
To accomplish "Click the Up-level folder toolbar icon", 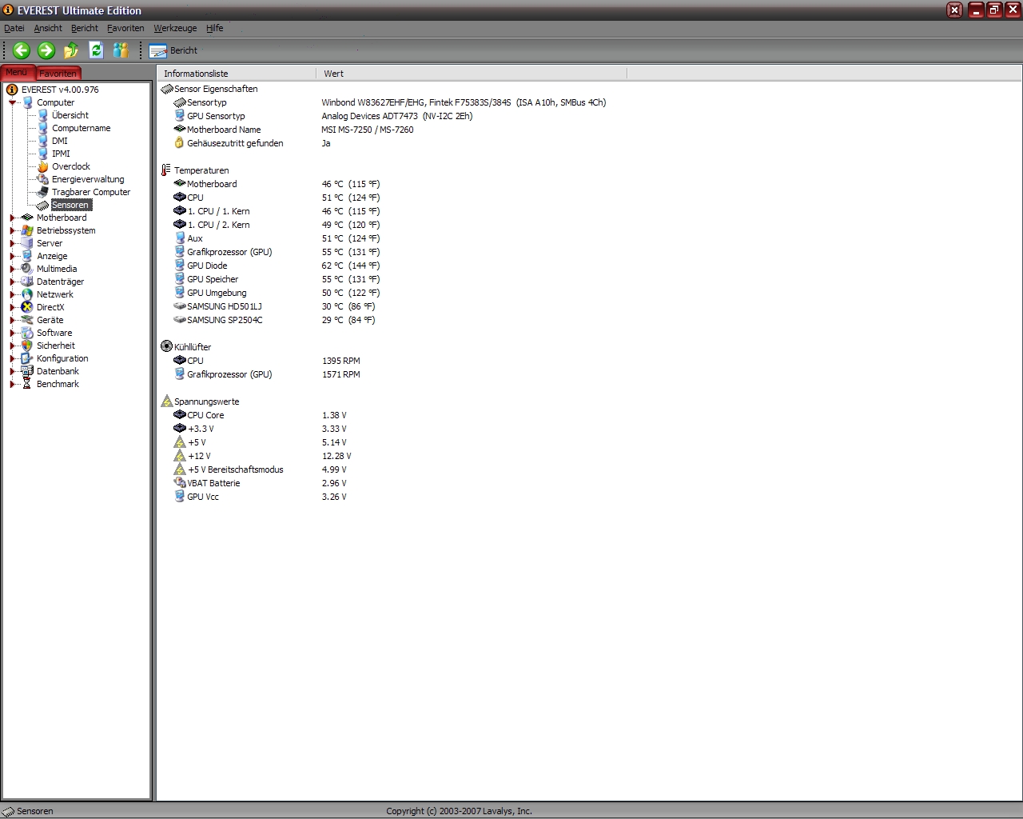I will [x=71, y=50].
